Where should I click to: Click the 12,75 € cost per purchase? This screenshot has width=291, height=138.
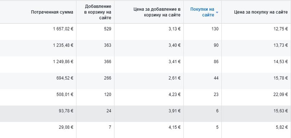point(281,29)
